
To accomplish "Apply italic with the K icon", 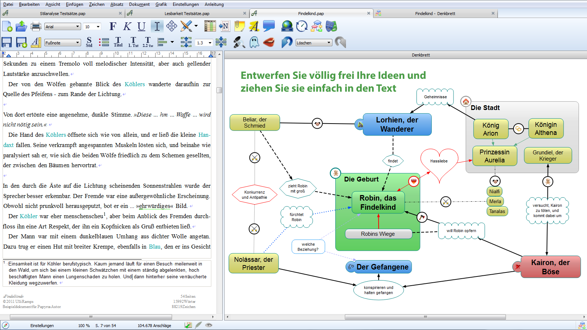I will 127,26.
